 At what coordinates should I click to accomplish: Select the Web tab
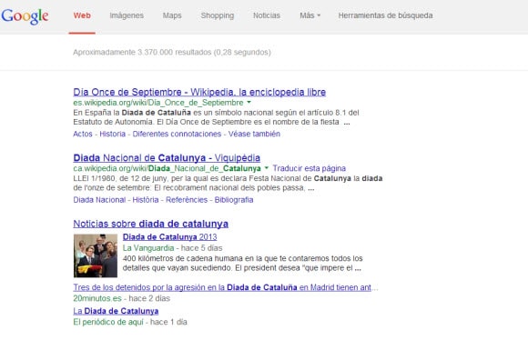[x=82, y=15]
